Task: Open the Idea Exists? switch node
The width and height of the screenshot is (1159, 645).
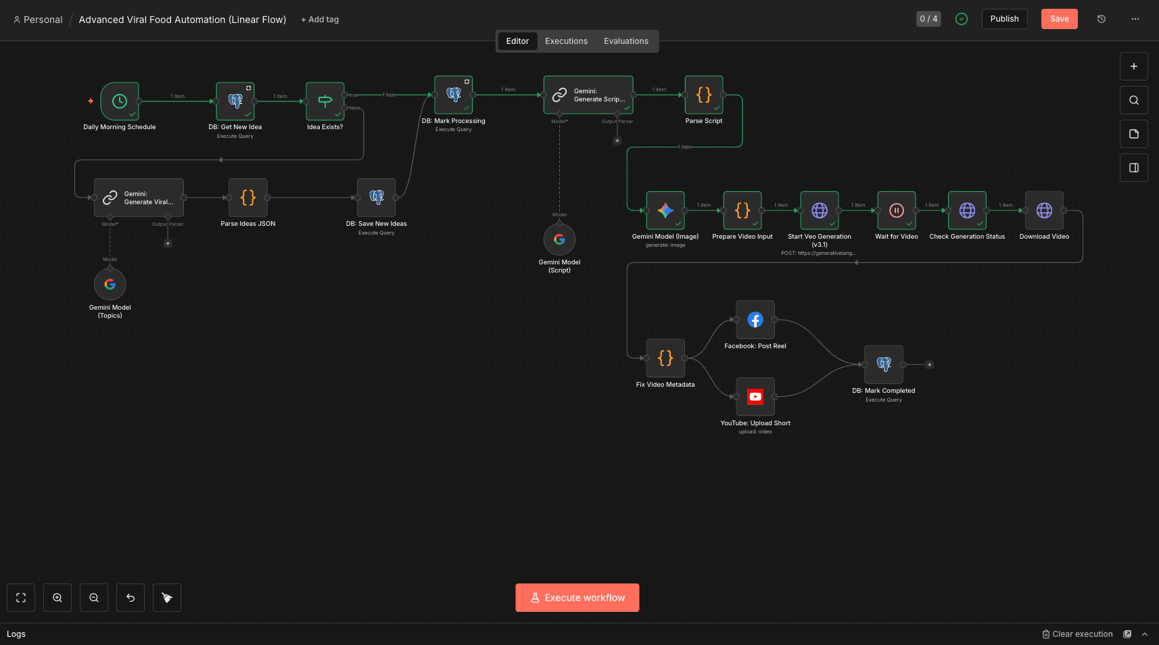Action: [x=325, y=101]
